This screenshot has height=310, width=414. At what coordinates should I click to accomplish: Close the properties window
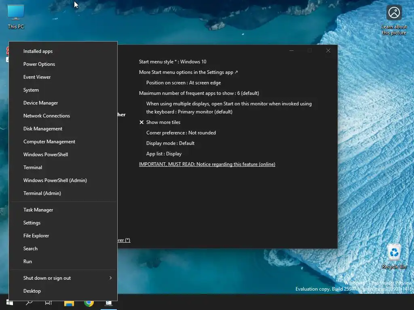click(328, 50)
